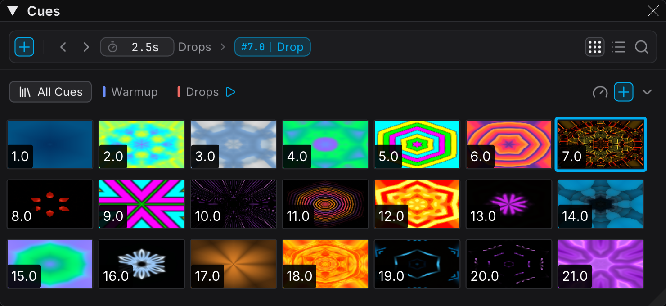Select the Drops bank tab
The height and width of the screenshot is (306, 666).
pos(198,92)
